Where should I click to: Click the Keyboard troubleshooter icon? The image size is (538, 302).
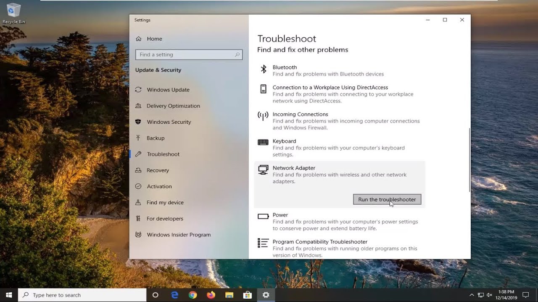[x=263, y=142]
